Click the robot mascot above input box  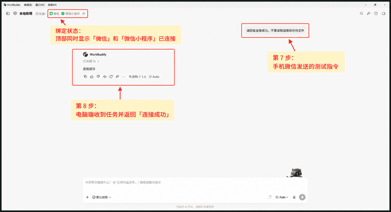tap(296, 173)
